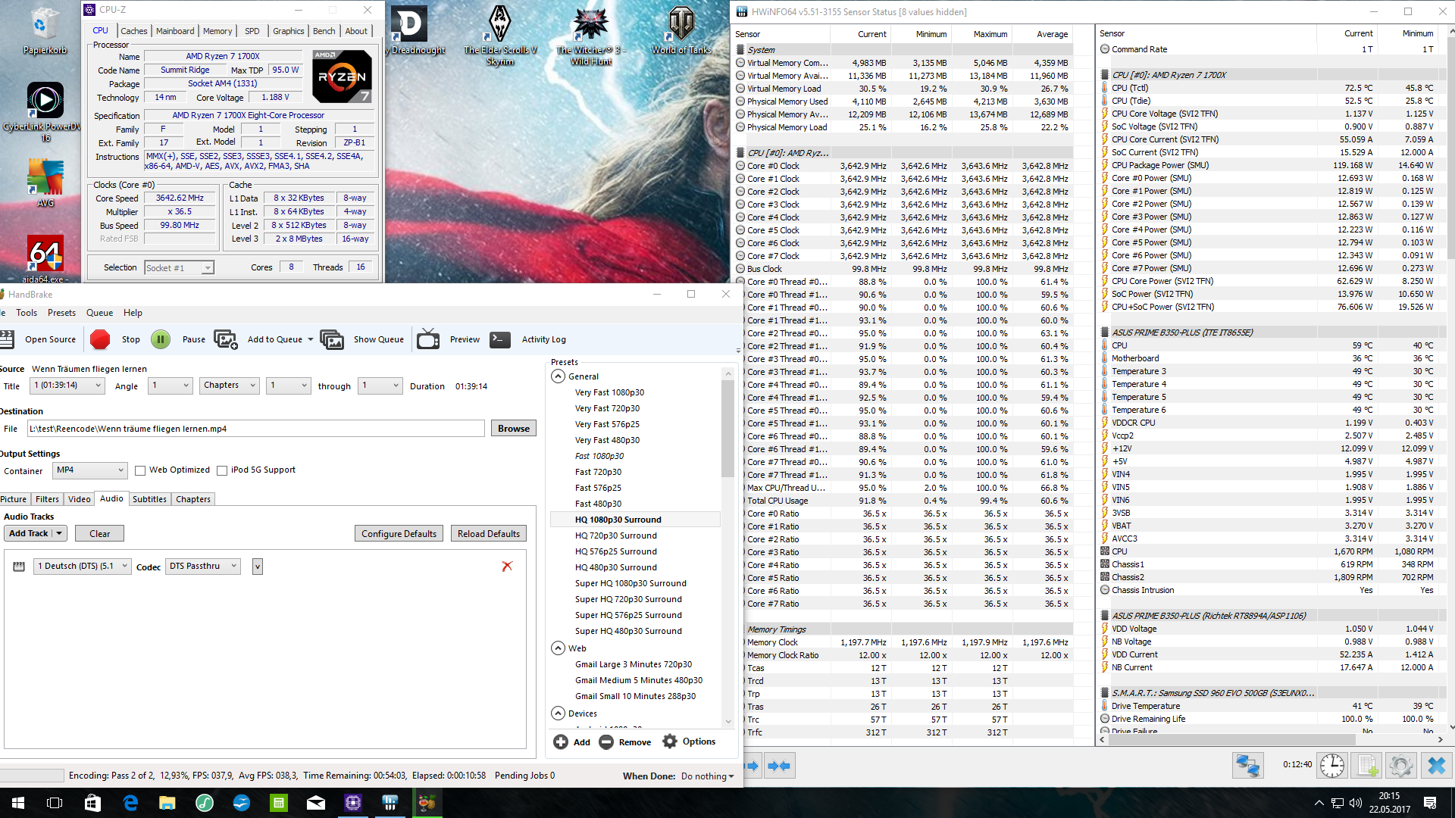Click the HWiNFO reset clock icon
This screenshot has height=818, width=1455.
(1331, 766)
